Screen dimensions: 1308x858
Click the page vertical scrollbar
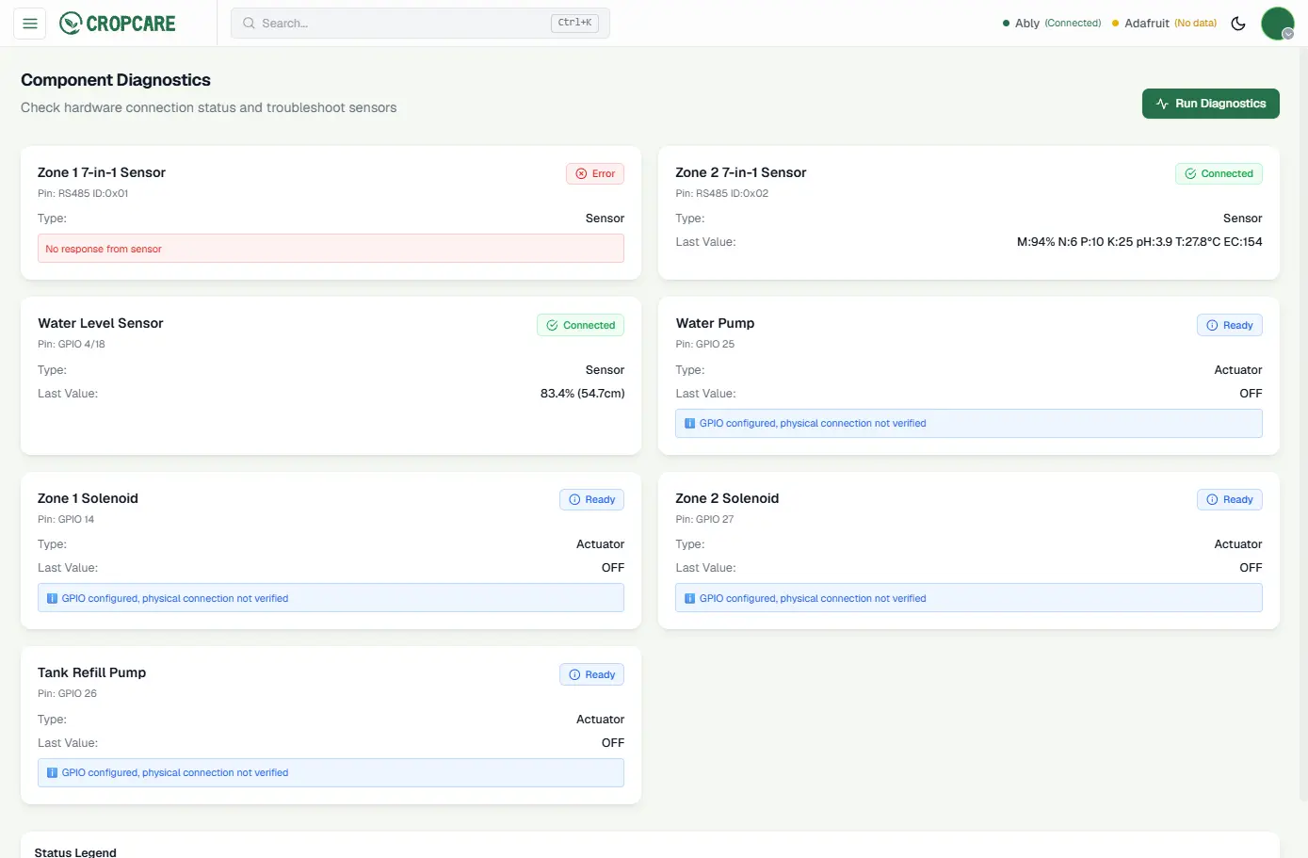point(1303,424)
